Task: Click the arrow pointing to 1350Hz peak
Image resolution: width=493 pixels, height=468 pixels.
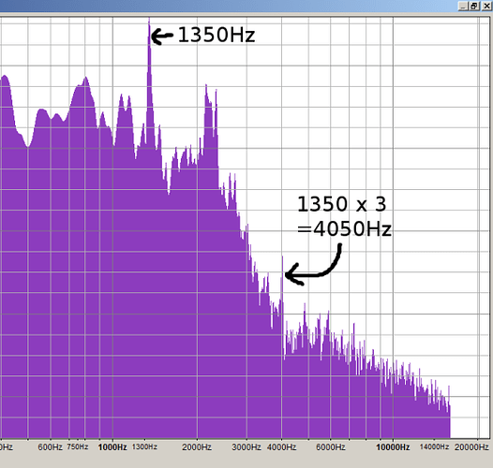Action: [162, 37]
